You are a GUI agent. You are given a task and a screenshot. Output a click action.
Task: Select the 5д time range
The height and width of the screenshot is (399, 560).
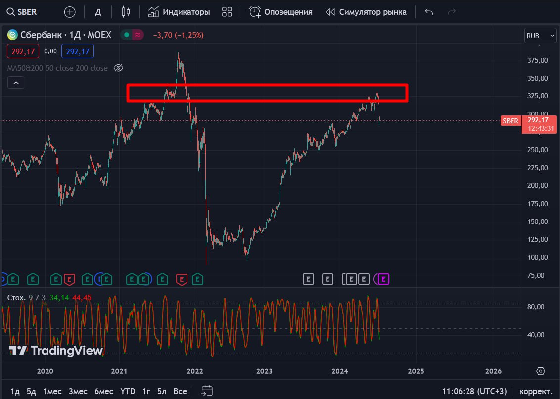click(x=31, y=391)
